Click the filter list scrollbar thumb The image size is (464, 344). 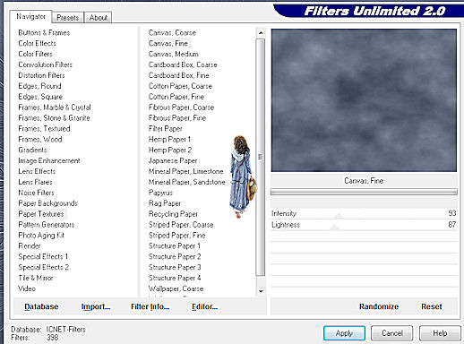coord(261,158)
